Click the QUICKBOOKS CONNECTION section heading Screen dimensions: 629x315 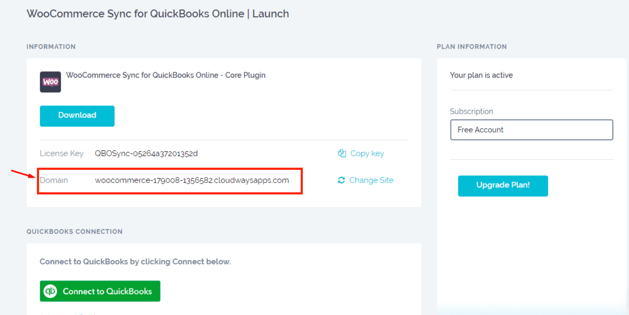[74, 232]
